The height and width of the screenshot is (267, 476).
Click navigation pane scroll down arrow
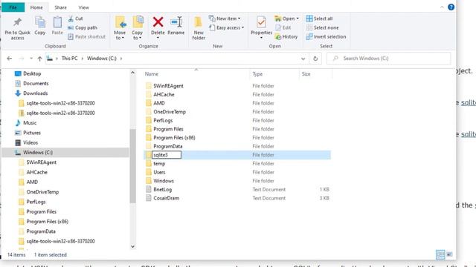[x=132, y=246]
